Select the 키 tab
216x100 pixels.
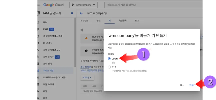pyautogui.click(x=109, y=21)
